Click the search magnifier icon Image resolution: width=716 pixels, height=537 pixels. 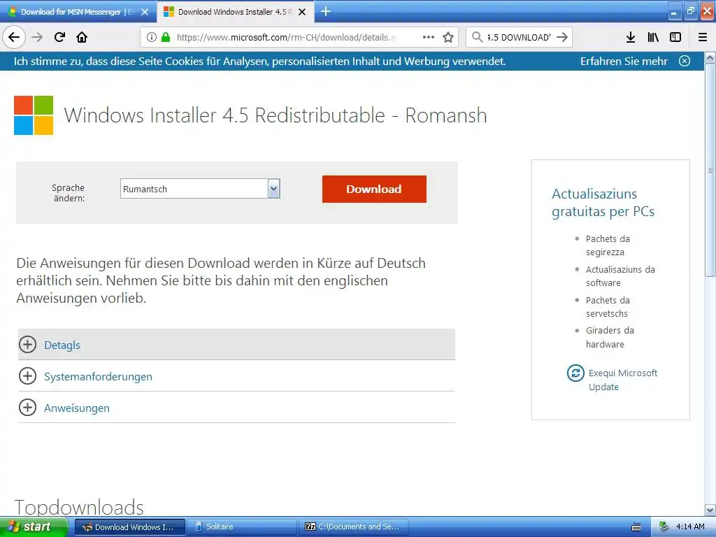(477, 37)
